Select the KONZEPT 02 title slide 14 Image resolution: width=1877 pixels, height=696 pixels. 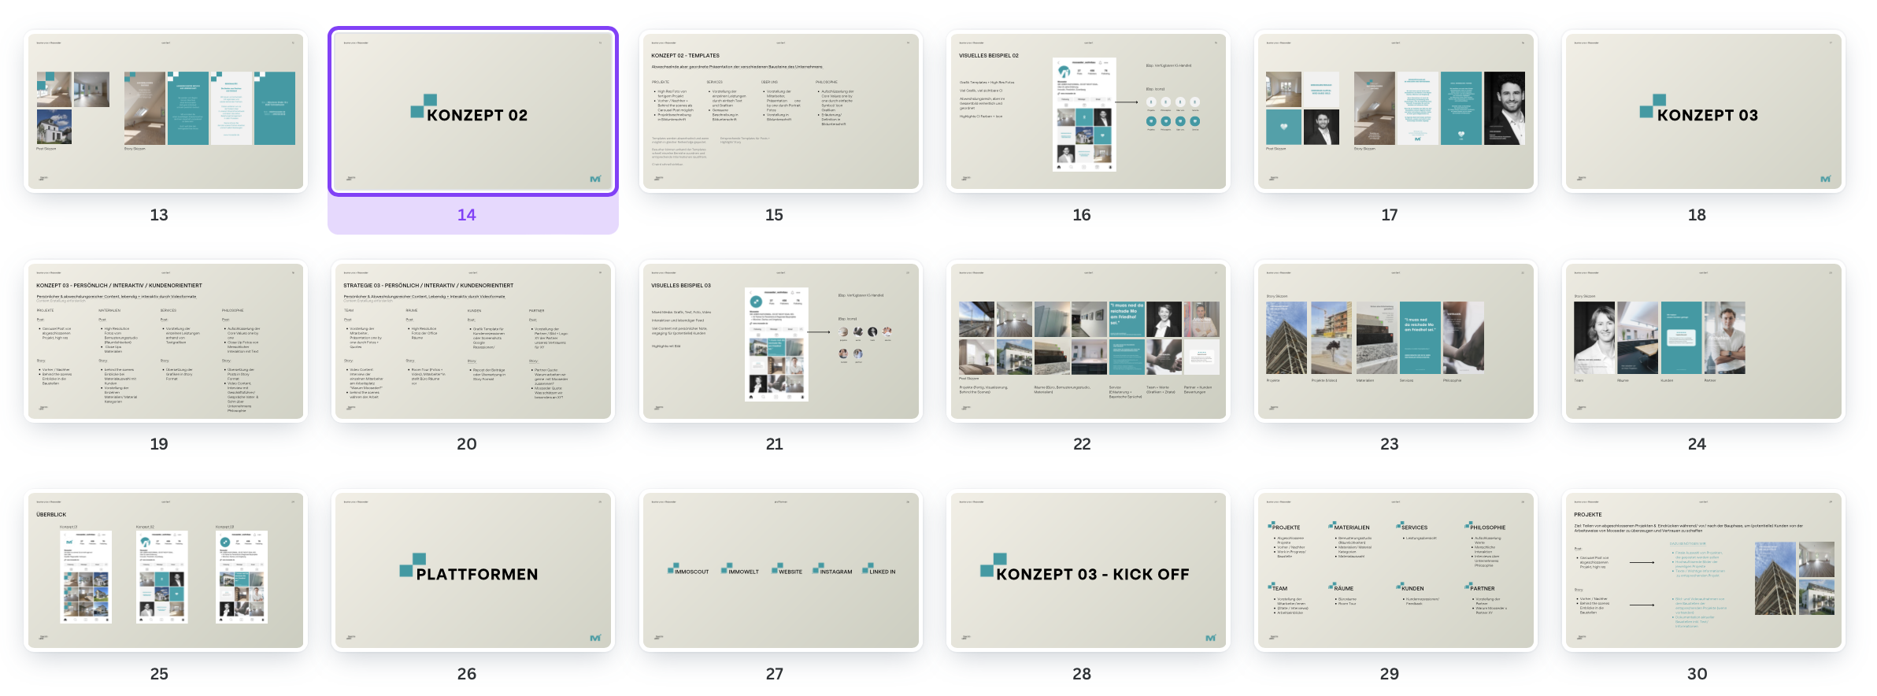coord(473,111)
